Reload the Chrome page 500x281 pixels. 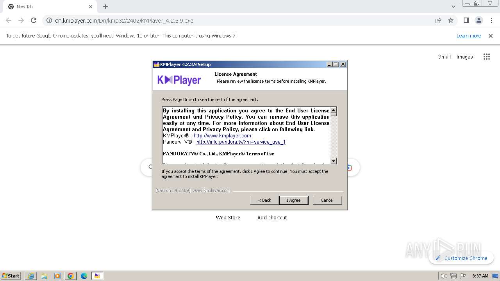tap(34, 20)
